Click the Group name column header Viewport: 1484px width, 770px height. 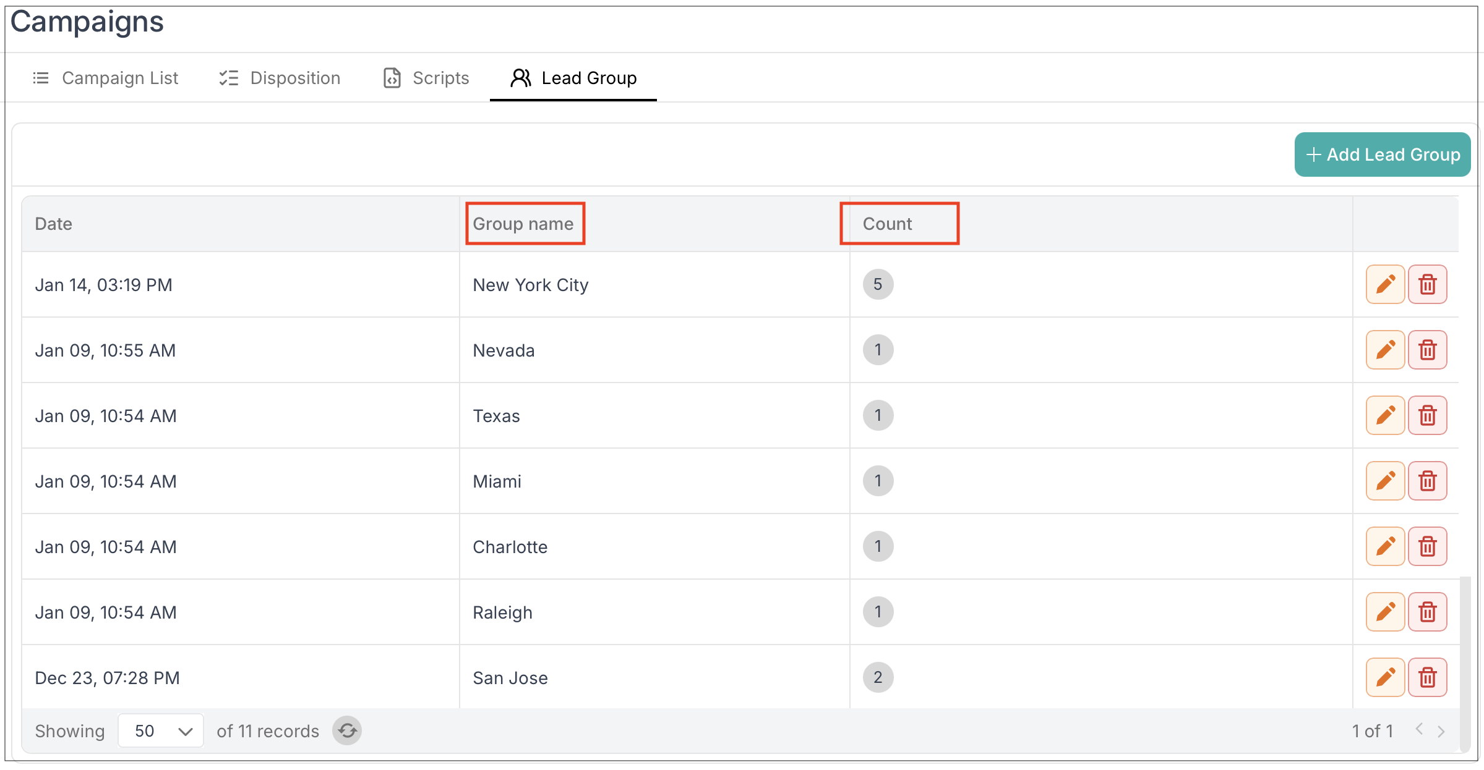click(x=523, y=224)
